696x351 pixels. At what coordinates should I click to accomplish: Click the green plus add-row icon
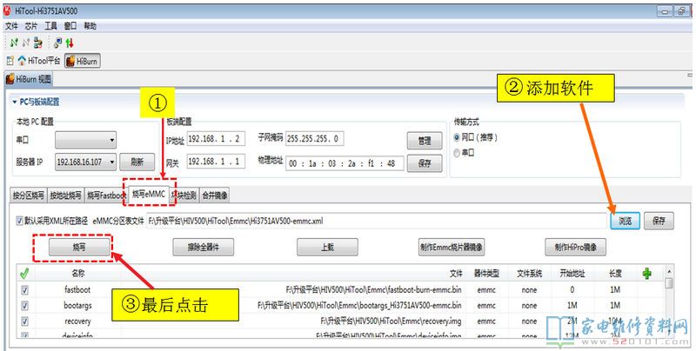646,274
